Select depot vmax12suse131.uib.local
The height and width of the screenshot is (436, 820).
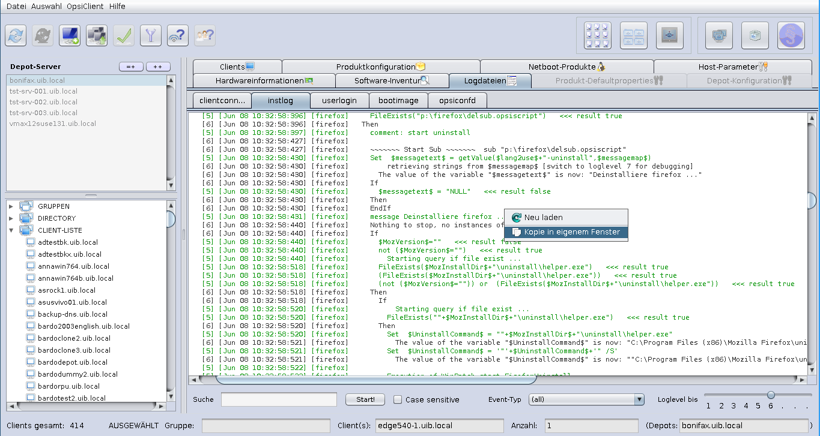pyautogui.click(x=87, y=124)
